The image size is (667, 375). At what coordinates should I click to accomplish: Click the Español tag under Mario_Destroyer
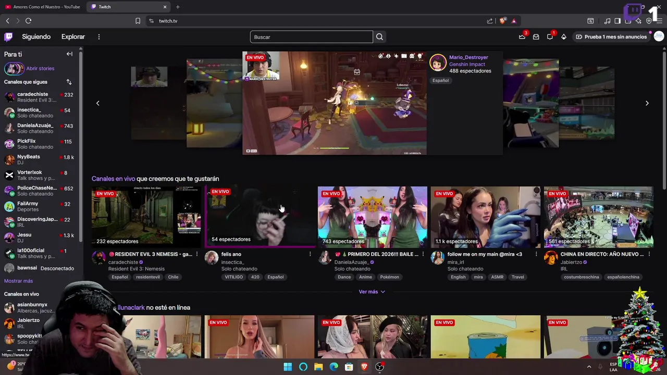click(440, 80)
